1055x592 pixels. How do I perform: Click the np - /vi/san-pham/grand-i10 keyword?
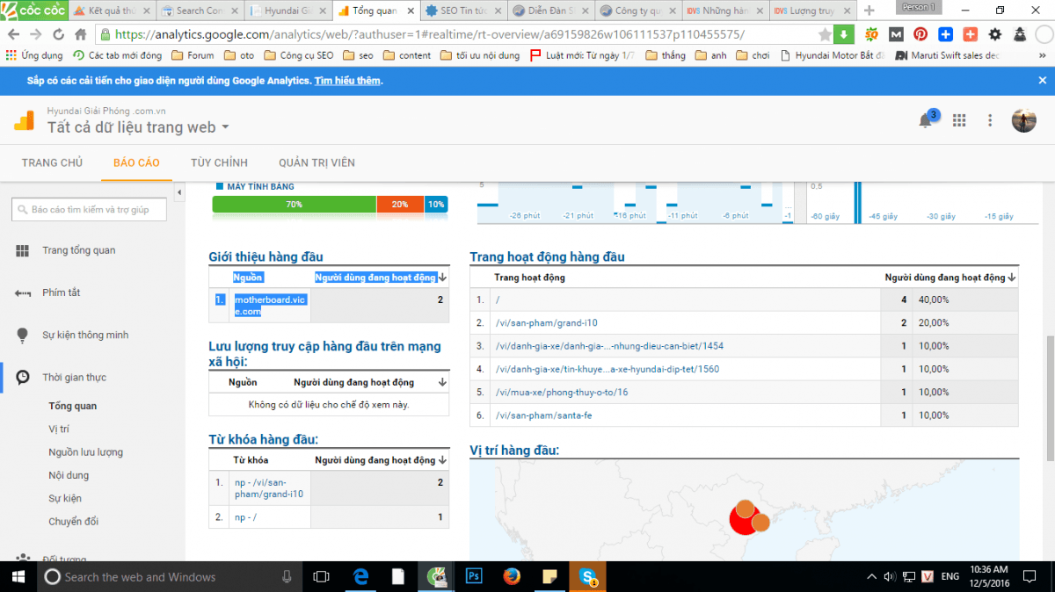pyautogui.click(x=269, y=487)
